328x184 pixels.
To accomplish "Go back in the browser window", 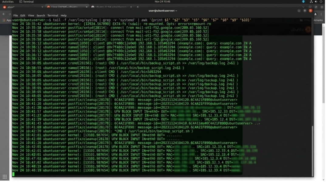I will pos(4,14).
